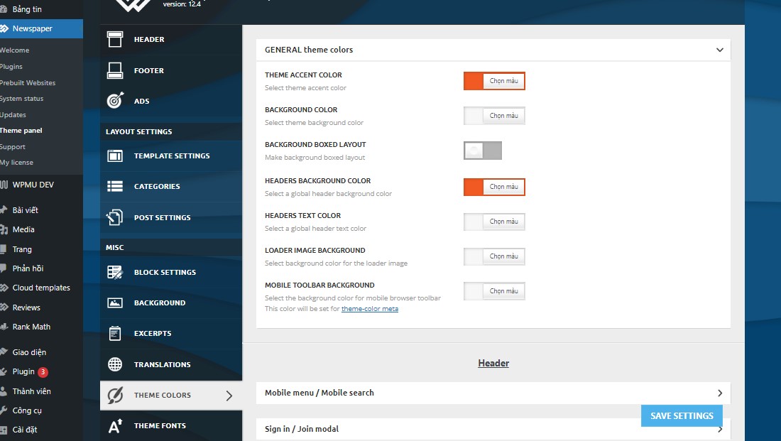Expand Sign in / Join modal section

(x=720, y=429)
